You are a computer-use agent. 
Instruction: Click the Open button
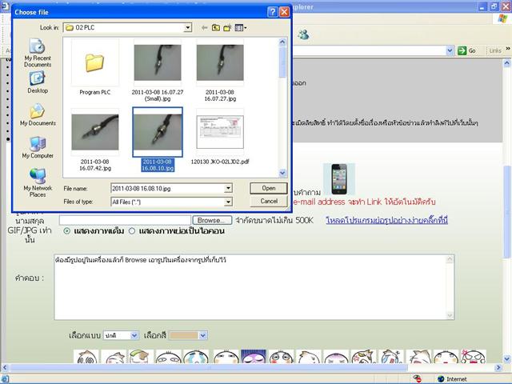(x=269, y=188)
